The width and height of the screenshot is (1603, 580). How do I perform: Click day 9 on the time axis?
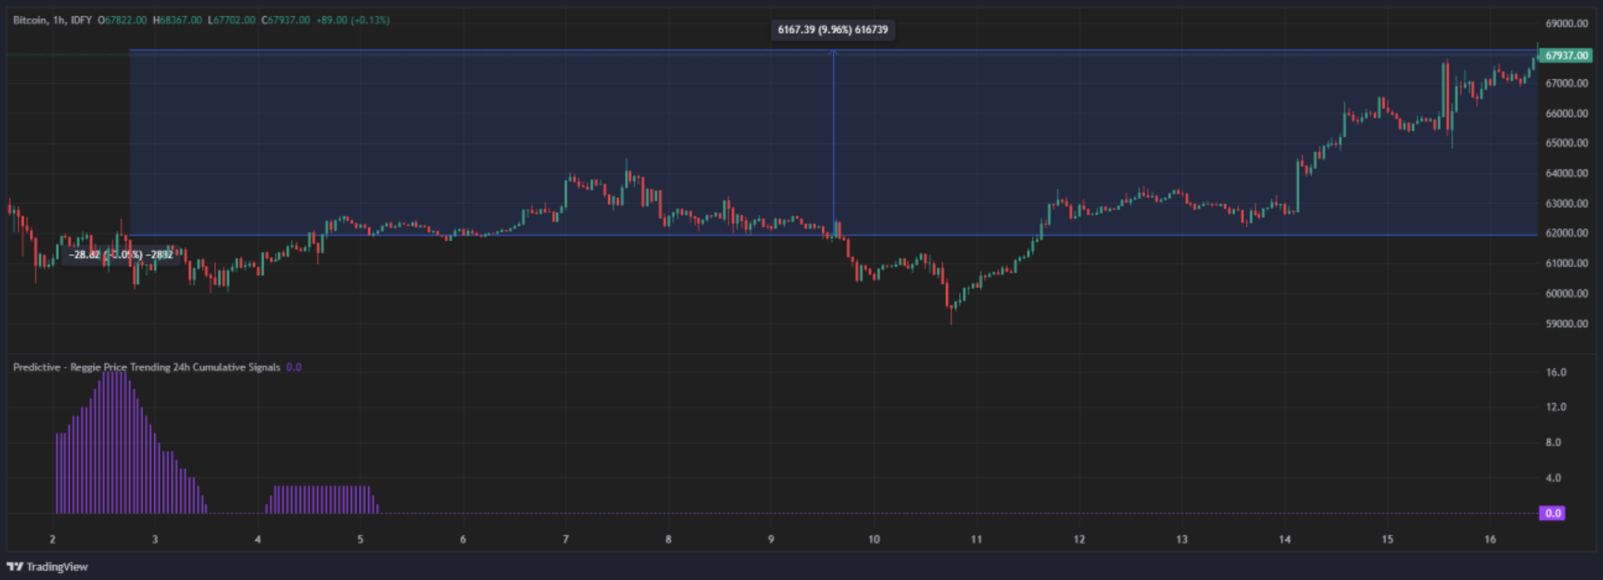click(771, 539)
